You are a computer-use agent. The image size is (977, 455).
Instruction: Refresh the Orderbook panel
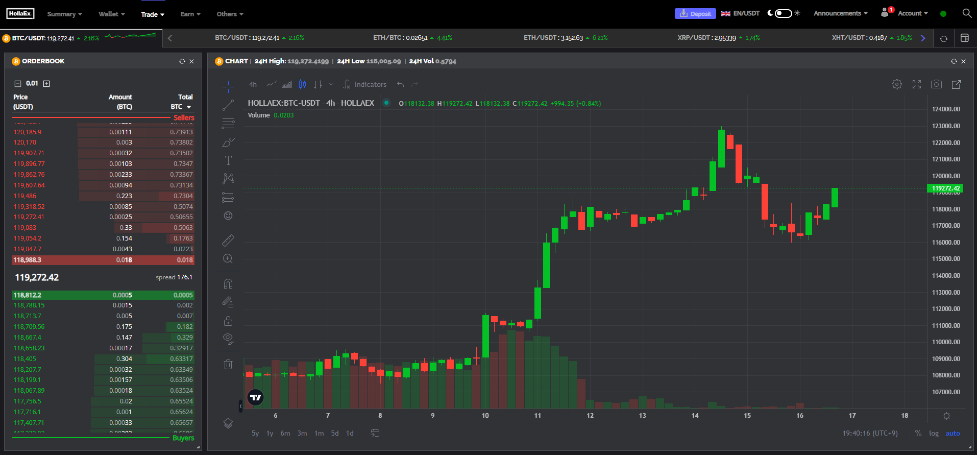pos(182,61)
